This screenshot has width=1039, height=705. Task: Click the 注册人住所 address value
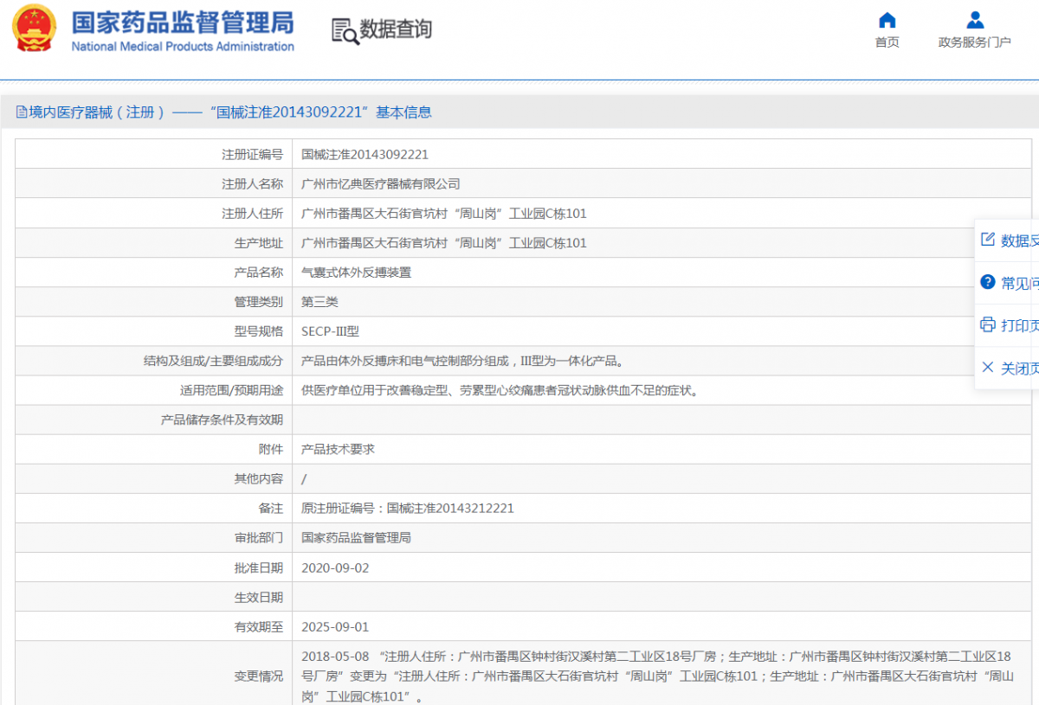(444, 214)
